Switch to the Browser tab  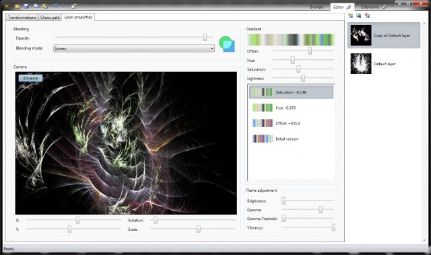tap(317, 7)
